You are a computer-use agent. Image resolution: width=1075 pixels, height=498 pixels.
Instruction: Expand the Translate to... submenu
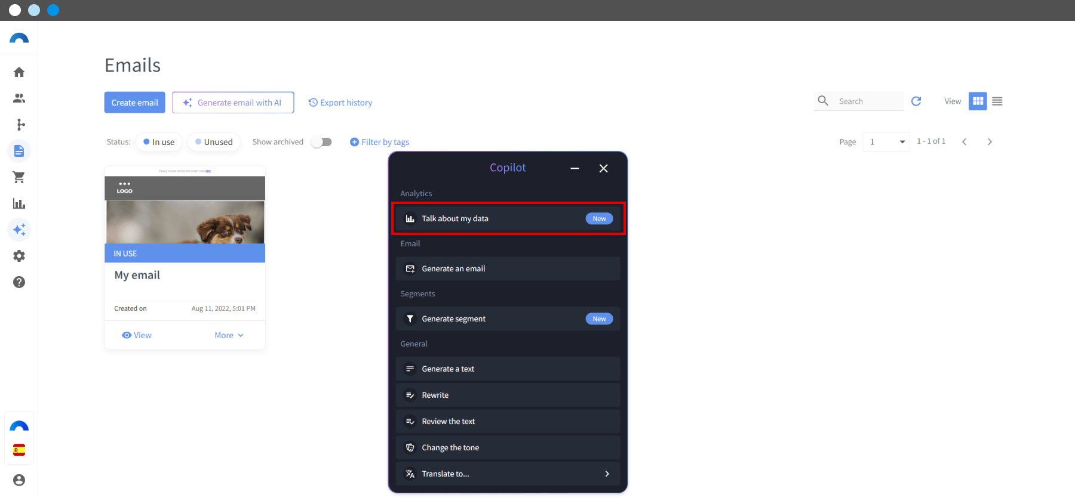[508, 474]
